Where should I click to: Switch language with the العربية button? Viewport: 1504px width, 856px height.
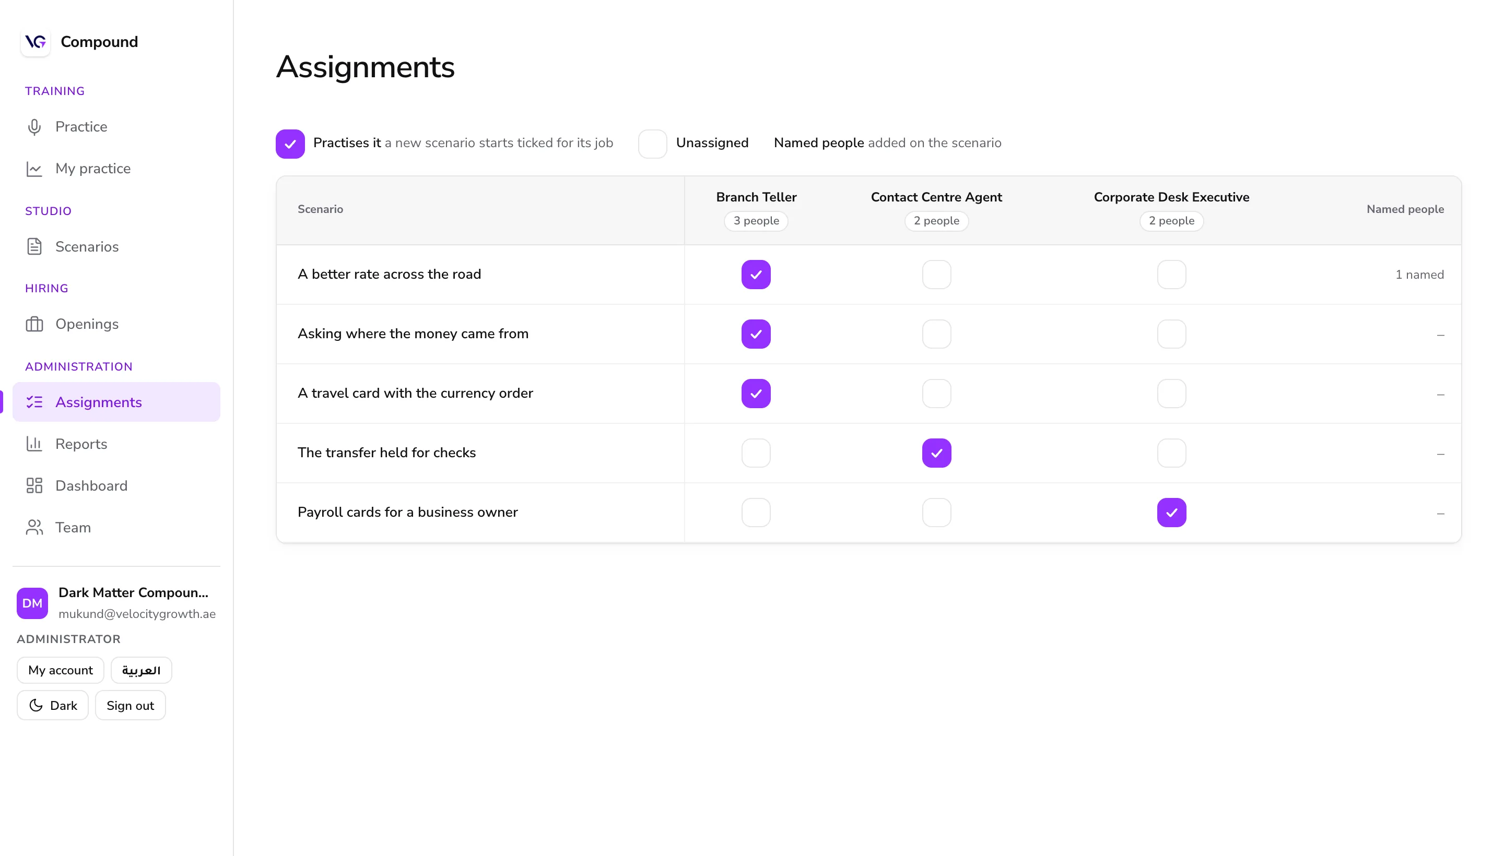click(x=141, y=670)
